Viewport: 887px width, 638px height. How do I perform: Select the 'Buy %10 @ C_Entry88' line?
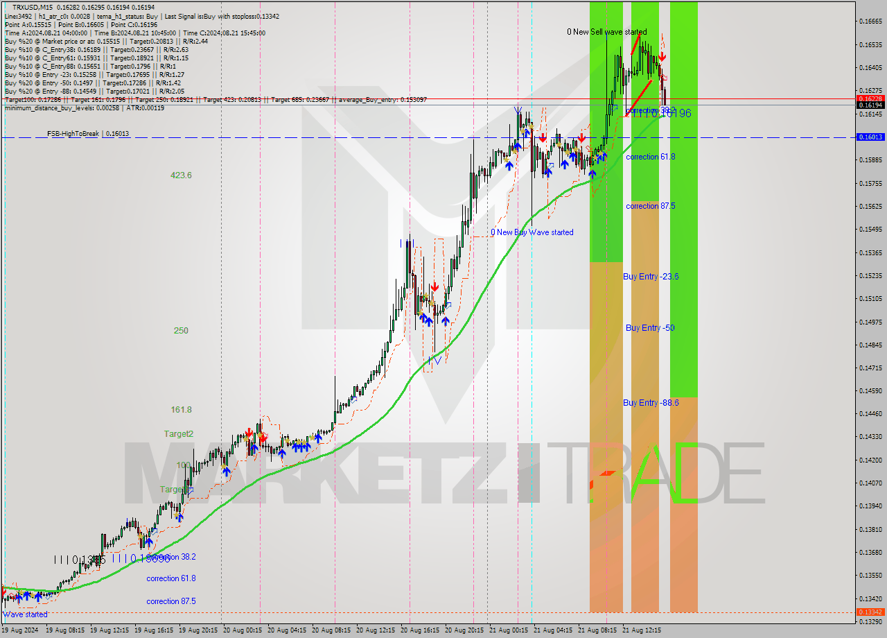[90, 66]
